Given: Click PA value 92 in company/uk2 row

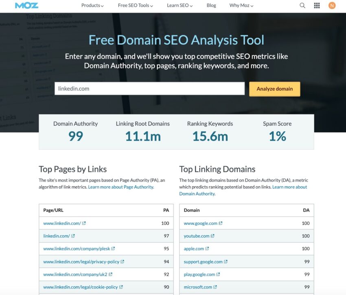Looking at the screenshot, I should click(166, 274).
